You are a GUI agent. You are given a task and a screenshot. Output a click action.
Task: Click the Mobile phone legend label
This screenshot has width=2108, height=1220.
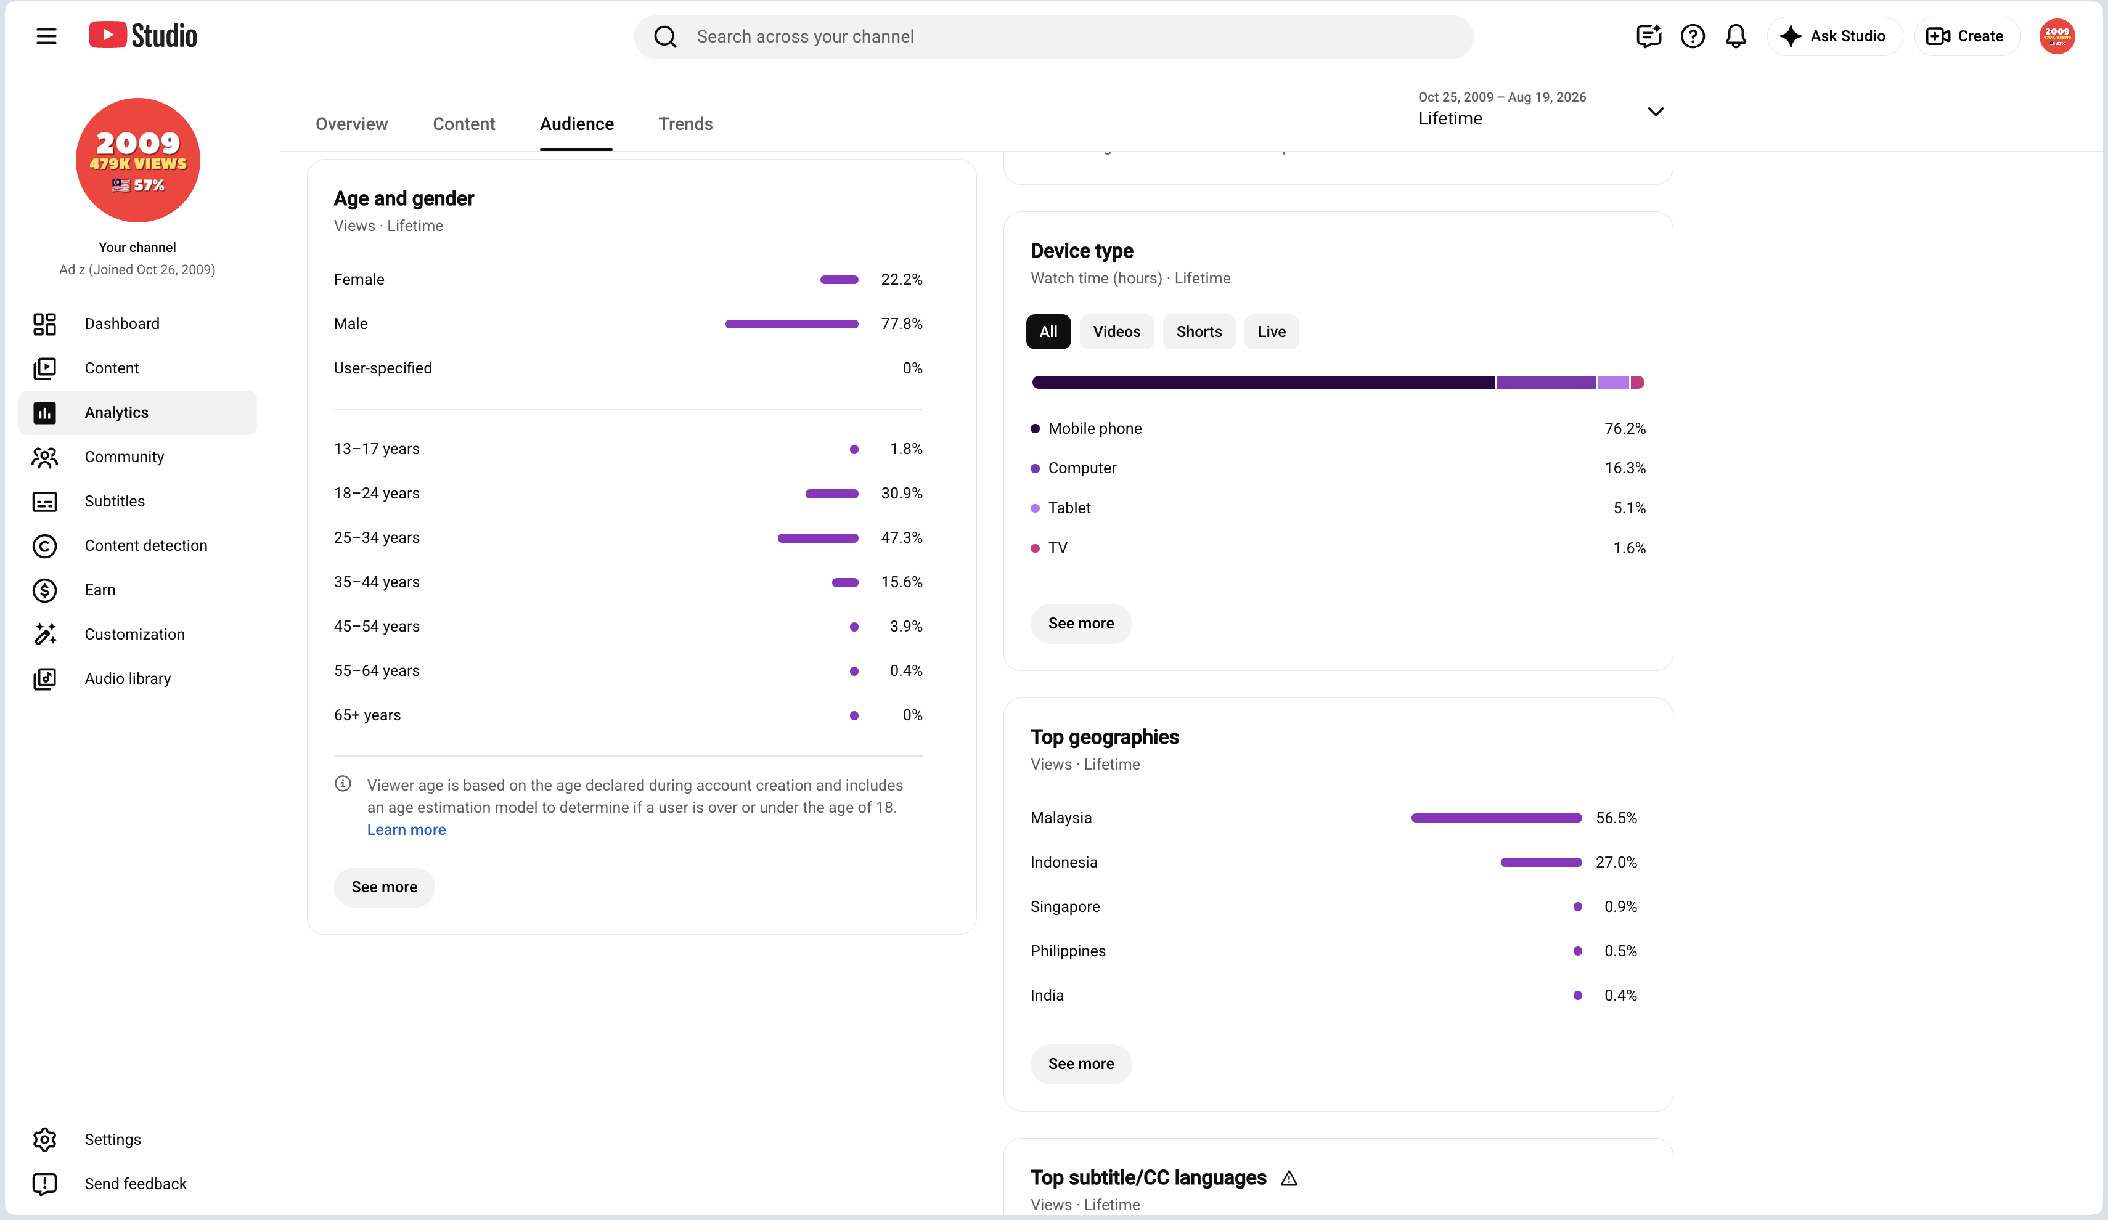(1095, 428)
